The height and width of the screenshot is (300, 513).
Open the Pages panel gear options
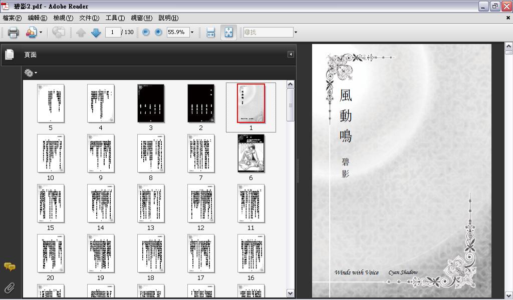pos(29,73)
